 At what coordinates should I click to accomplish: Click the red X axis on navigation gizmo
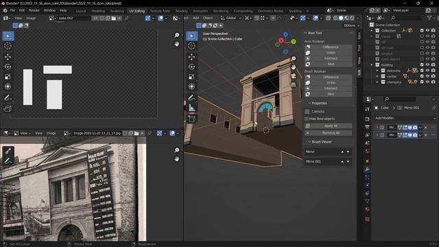281,40
